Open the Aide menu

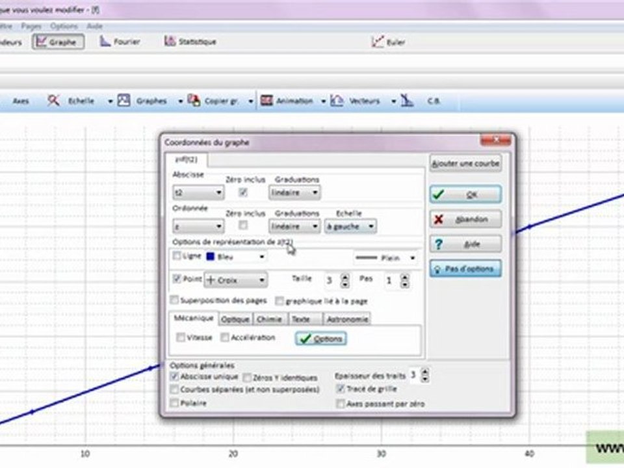click(x=94, y=26)
